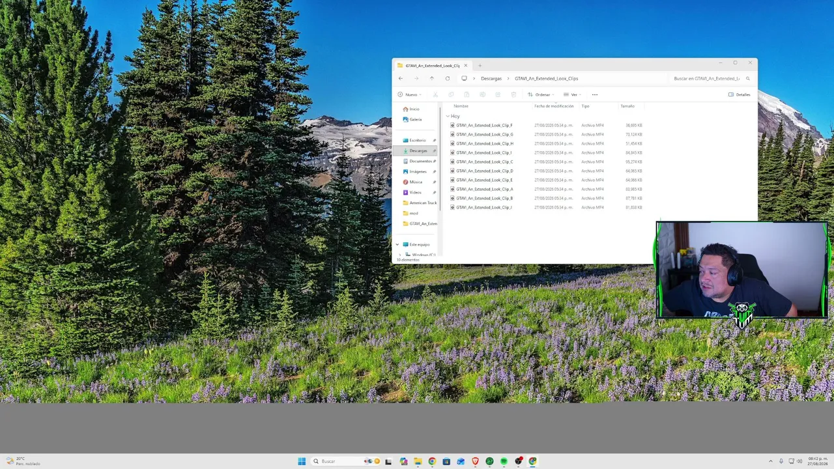Screen dimensions: 834x469
Task: Select file GTAVI_An_Extended_Look_Clip_J
Action: point(484,207)
